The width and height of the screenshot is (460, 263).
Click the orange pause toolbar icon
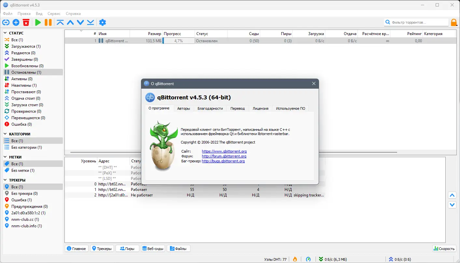(48, 22)
